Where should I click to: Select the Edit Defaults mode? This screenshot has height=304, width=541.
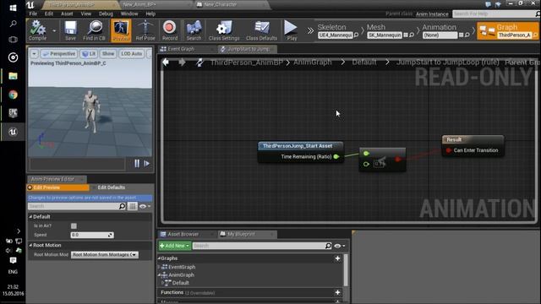tap(111, 187)
